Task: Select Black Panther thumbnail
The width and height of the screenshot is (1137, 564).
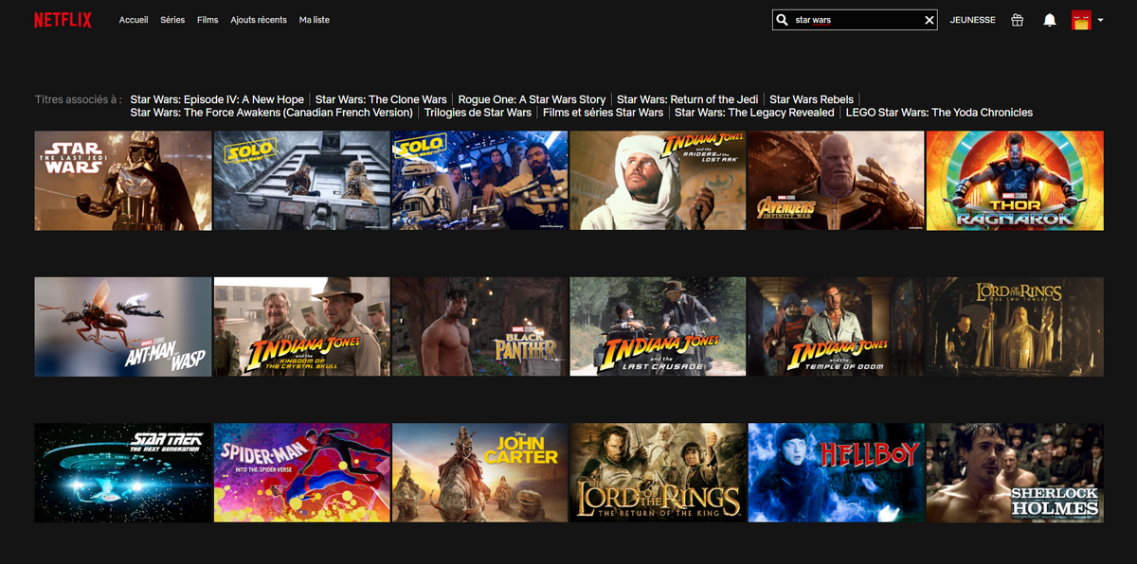Action: 479,326
